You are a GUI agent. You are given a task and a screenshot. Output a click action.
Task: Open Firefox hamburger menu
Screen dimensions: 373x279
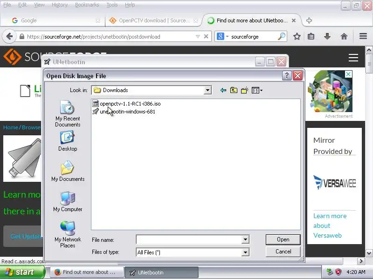coord(363,36)
